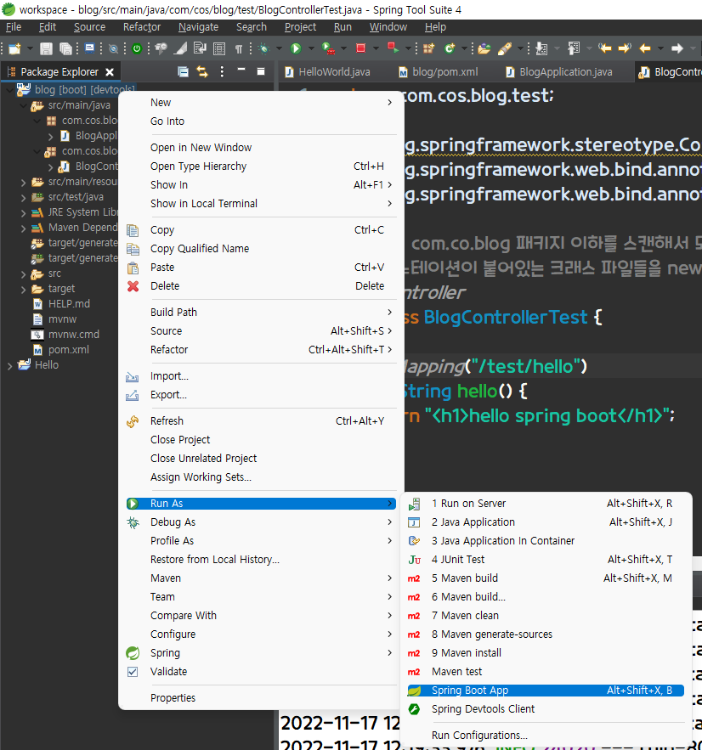Click the New Java Package toolbar icon
Viewport: 702px width, 750px height.
click(x=428, y=48)
